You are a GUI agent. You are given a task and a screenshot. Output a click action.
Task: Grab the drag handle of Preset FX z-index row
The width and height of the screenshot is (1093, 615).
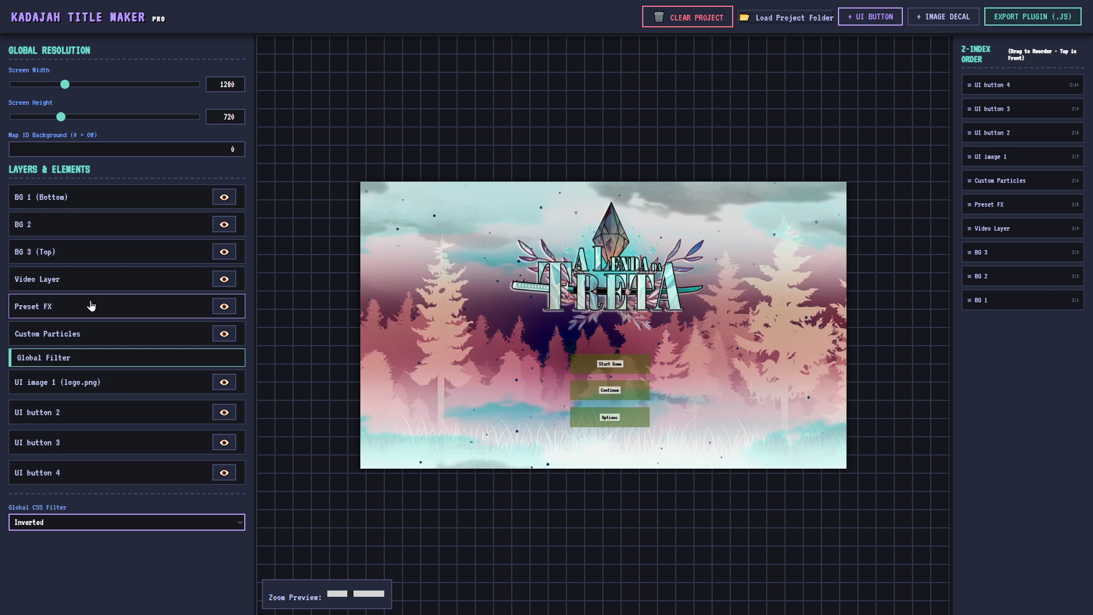[969, 204]
